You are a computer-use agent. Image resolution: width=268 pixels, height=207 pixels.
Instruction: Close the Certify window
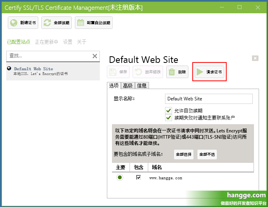(258, 7)
